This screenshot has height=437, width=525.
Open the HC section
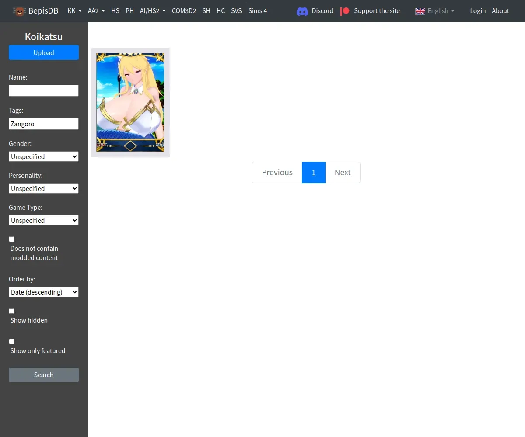pos(220,11)
